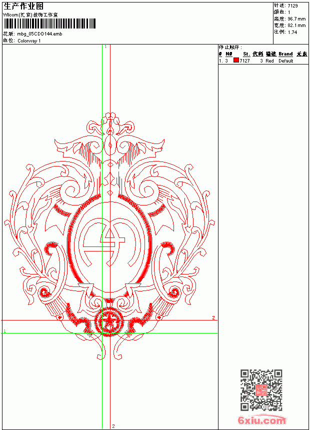Click the 82.1 mm width value
The image size is (310, 430).
point(296,25)
